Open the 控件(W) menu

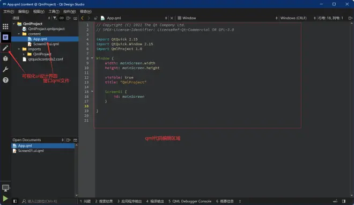click(70, 11)
